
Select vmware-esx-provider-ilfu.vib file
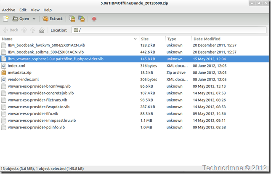pos(33,114)
